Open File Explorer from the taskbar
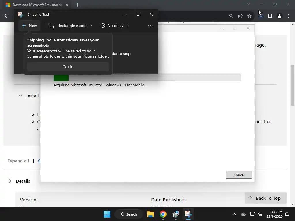This screenshot has width=295, height=221. pyautogui.click(x=150, y=214)
